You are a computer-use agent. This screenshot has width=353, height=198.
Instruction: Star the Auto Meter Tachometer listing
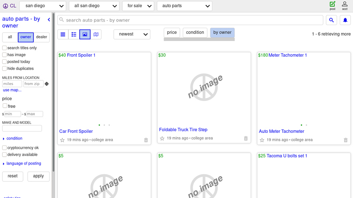262,140
